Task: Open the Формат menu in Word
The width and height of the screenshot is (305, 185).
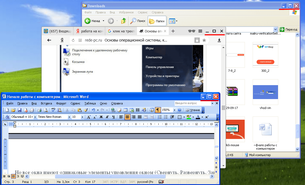Action: (x=61, y=103)
